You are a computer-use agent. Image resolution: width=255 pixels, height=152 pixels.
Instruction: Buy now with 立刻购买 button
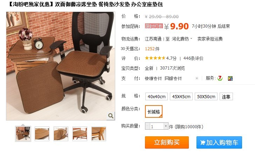167,143
